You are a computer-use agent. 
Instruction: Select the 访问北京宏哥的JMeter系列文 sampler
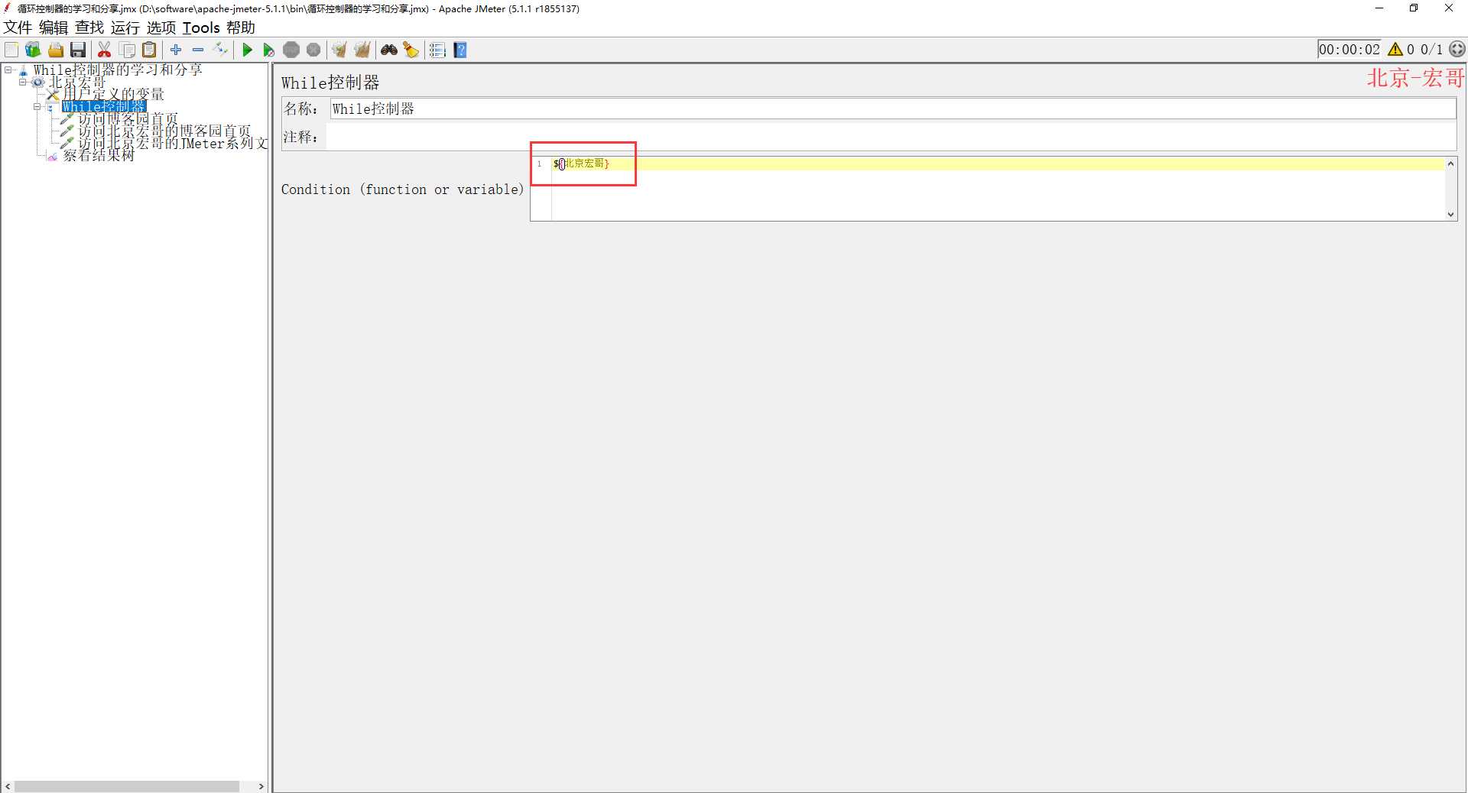point(173,144)
